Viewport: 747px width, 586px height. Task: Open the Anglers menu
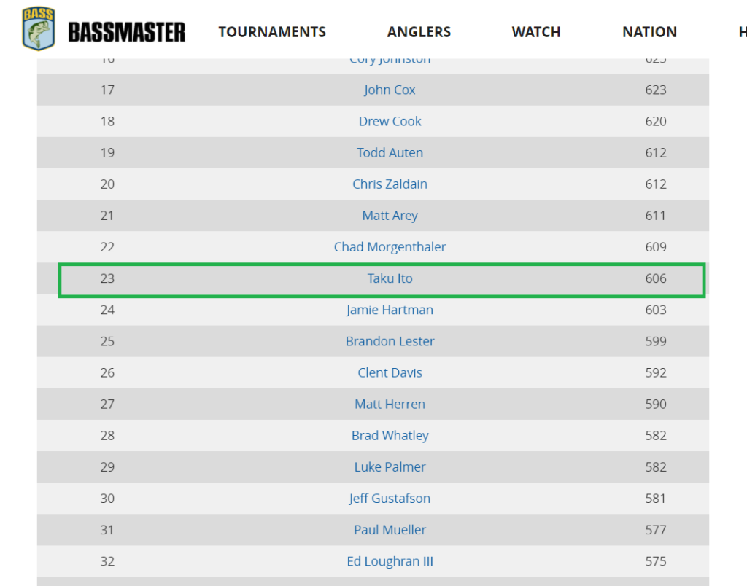419,32
